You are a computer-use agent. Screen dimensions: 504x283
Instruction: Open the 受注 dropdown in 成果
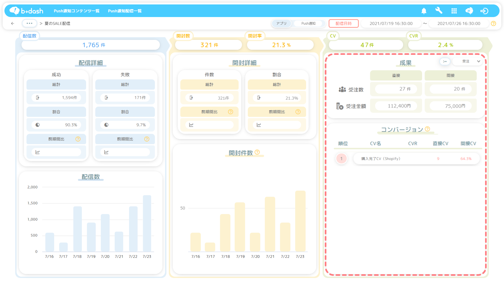point(467,61)
